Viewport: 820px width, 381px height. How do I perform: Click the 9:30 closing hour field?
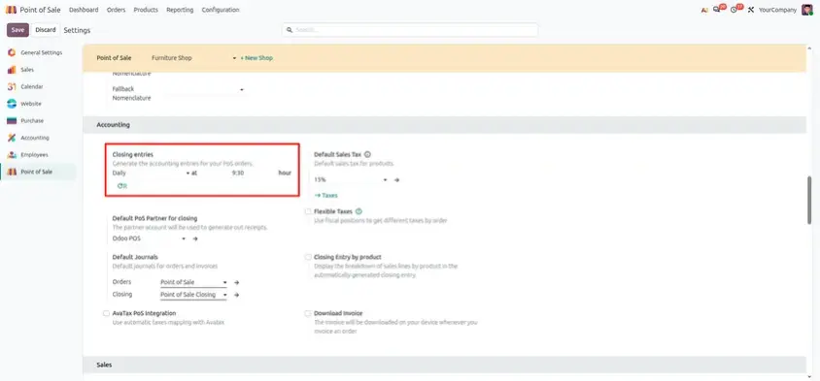point(238,173)
